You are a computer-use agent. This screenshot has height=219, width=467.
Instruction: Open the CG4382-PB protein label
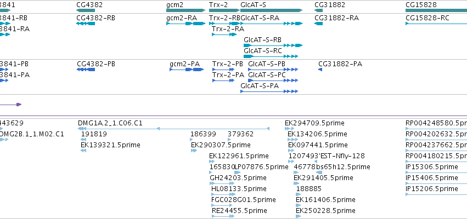click(x=96, y=64)
